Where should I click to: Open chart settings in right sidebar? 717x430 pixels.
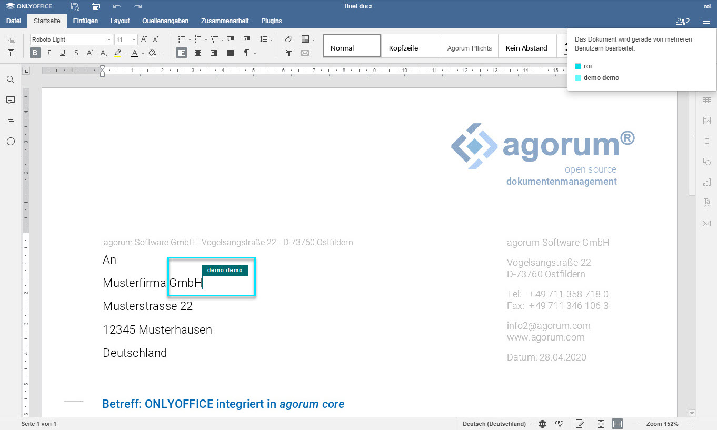pyautogui.click(x=706, y=182)
